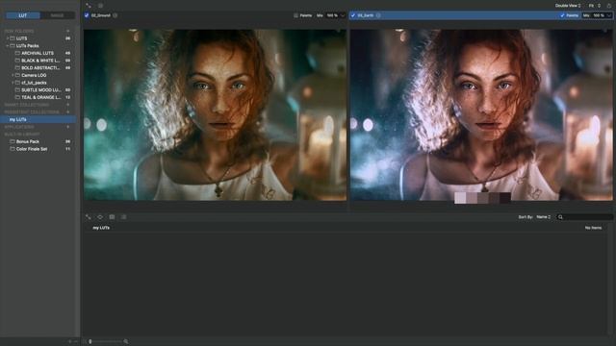Click the my LUTs browser header
The image size is (616, 346).
tap(101, 228)
